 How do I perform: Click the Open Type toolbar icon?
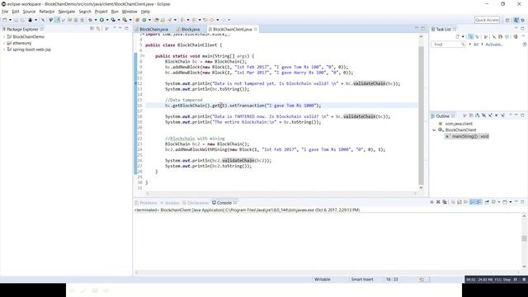[x=156, y=20]
